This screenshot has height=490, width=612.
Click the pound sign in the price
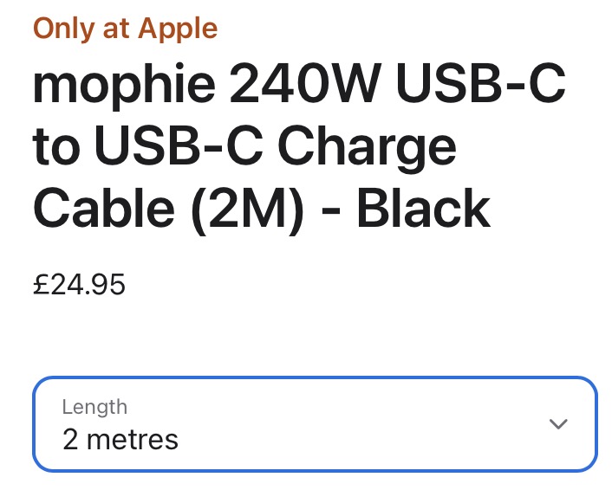coord(41,284)
